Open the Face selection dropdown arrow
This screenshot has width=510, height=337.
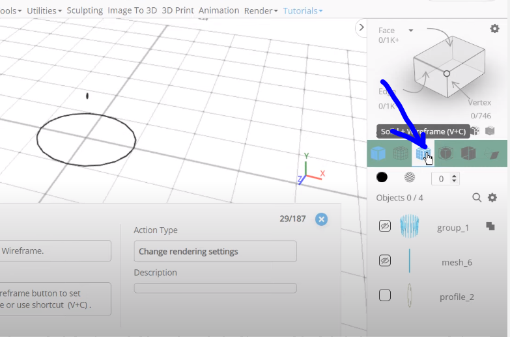[411, 31]
